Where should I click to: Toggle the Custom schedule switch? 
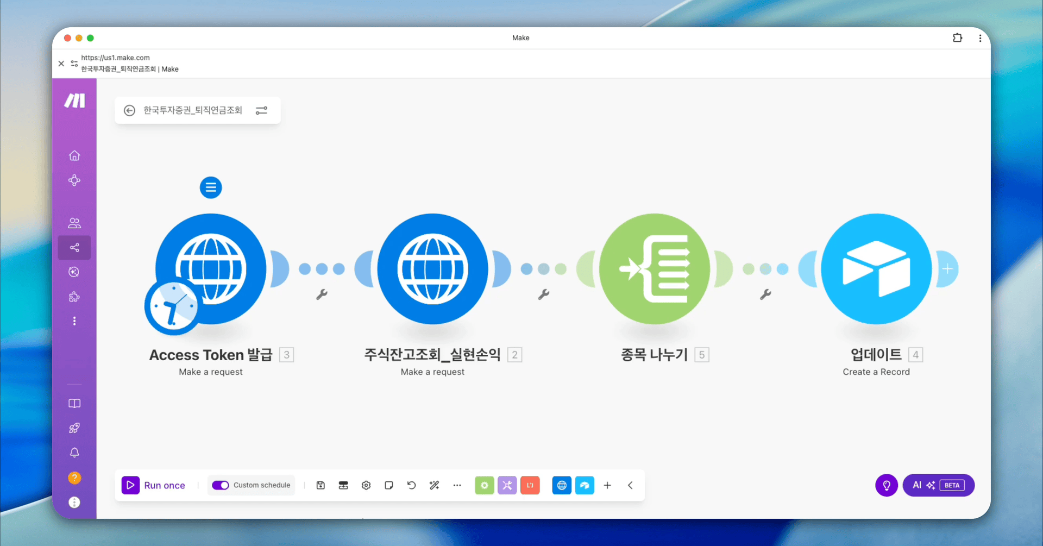point(221,485)
